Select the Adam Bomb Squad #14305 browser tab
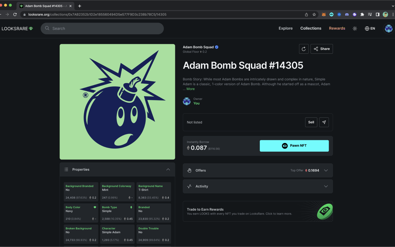395x247 pixels. 46,6
